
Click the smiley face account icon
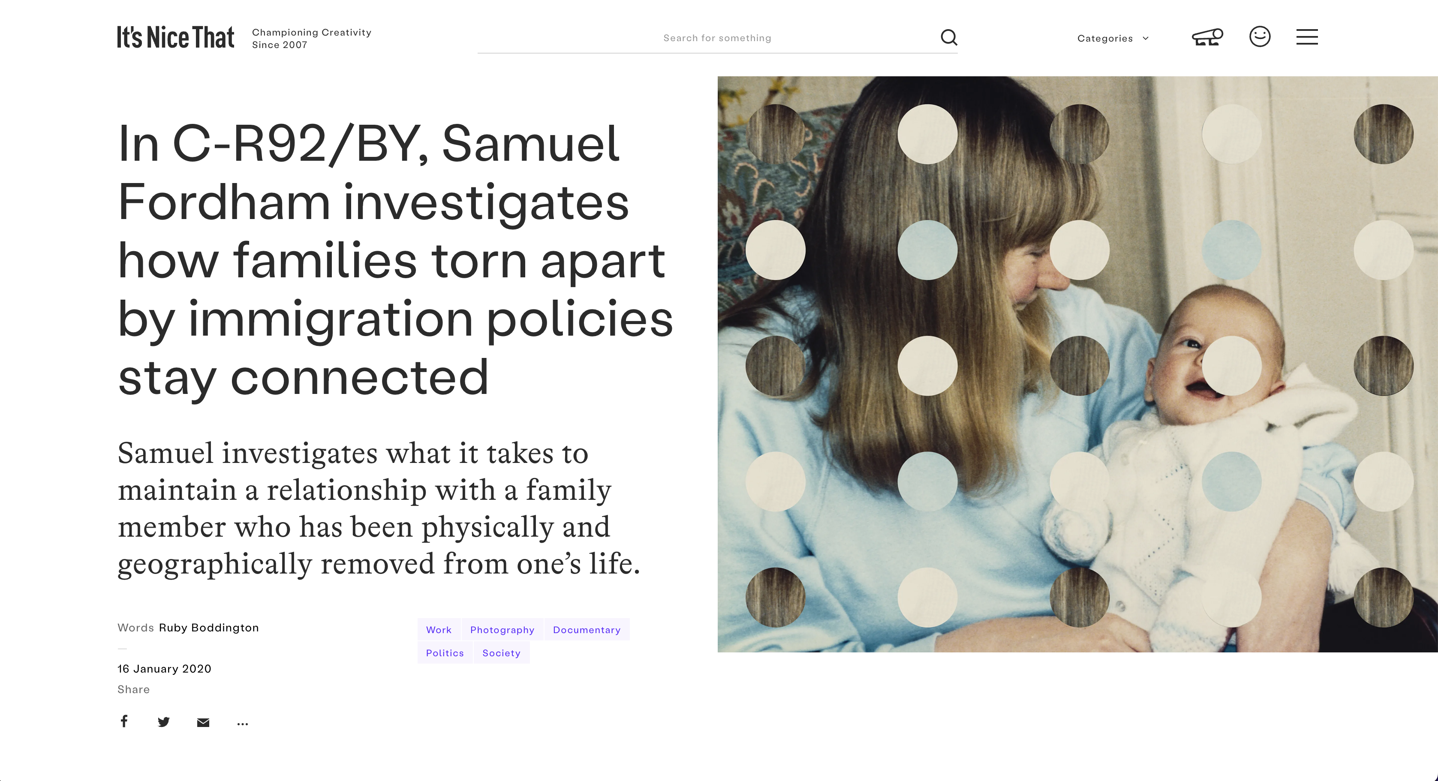[1259, 37]
